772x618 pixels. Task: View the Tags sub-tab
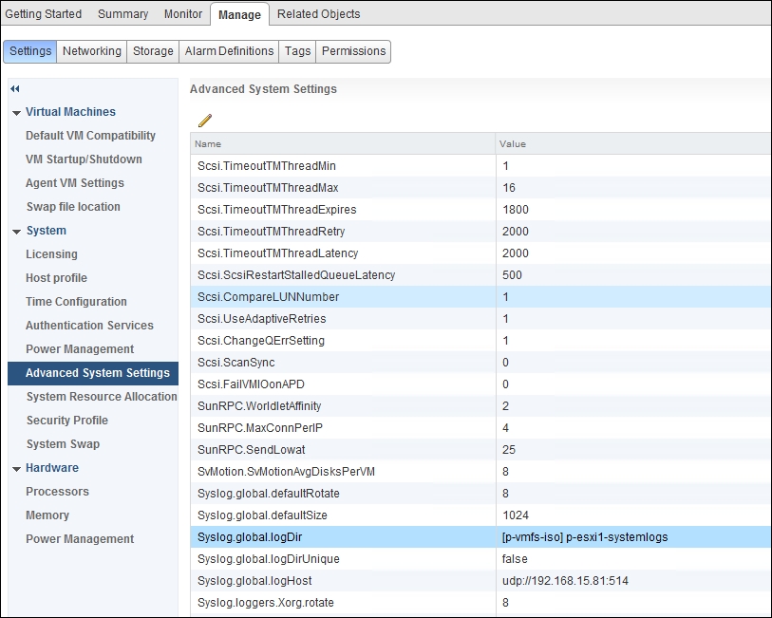point(297,51)
